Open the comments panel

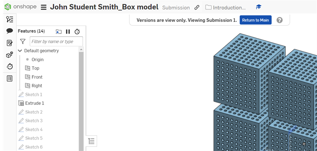coord(10,31)
